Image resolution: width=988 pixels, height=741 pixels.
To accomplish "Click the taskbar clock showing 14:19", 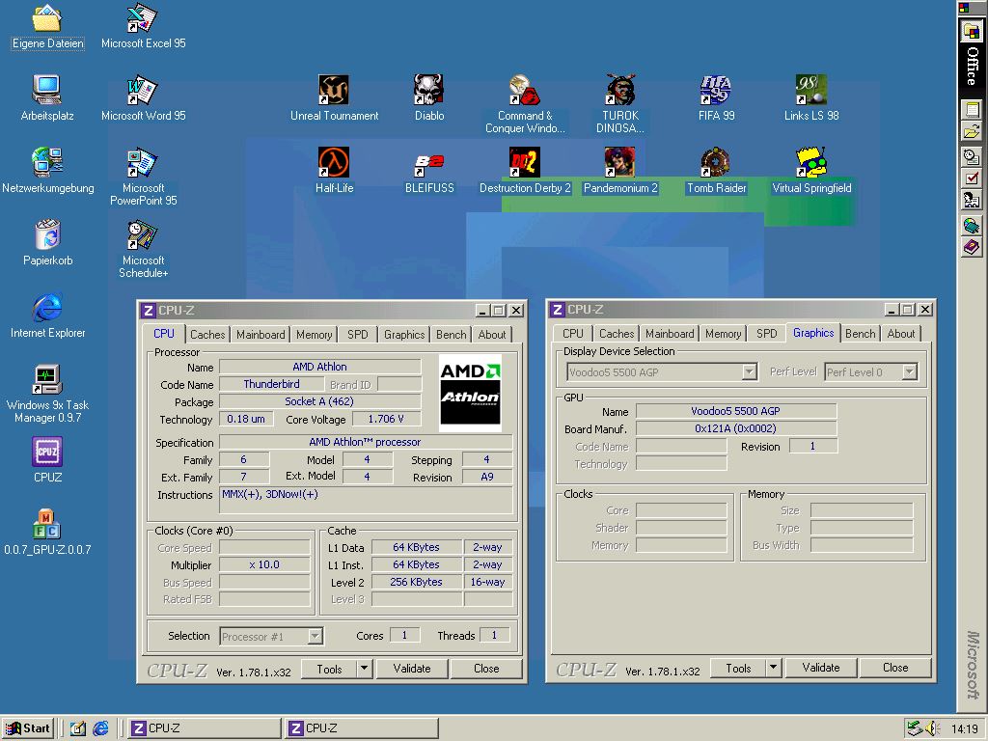I will 964,729.
